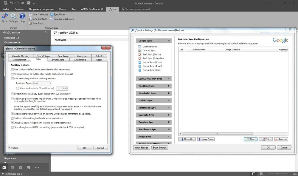Enable Sync minimal free/busy event status

pyautogui.click(x=12, y=94)
